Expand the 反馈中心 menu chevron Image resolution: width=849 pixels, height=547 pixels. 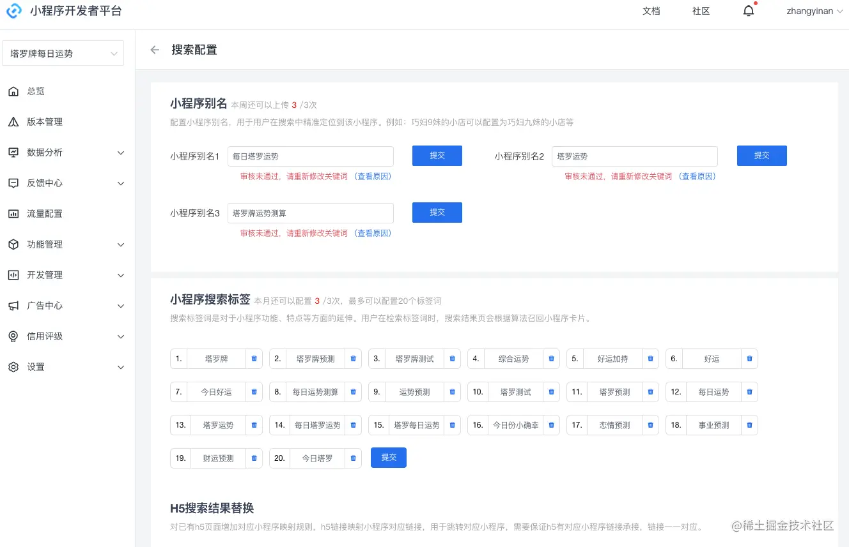click(121, 183)
